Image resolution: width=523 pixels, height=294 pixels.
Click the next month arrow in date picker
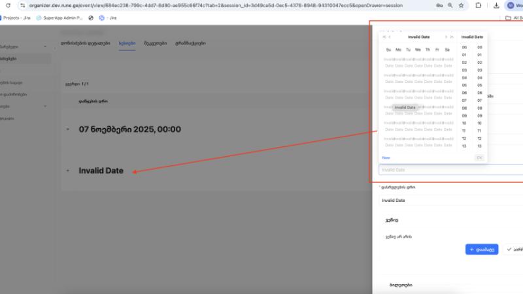click(x=446, y=37)
